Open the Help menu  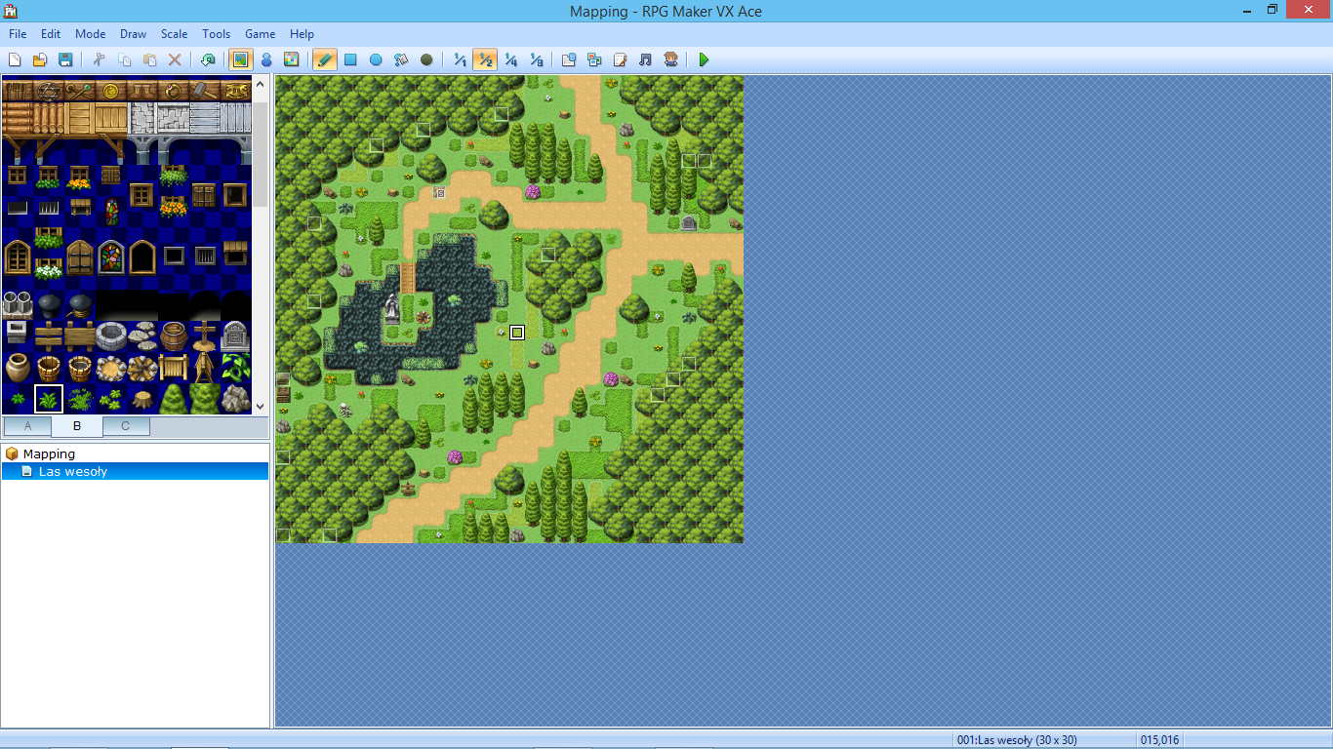[302, 34]
